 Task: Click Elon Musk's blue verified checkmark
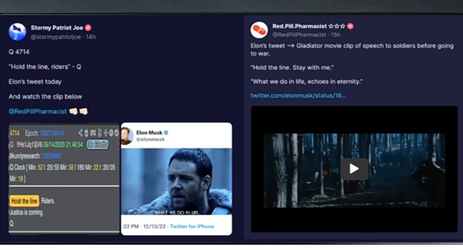(166, 133)
